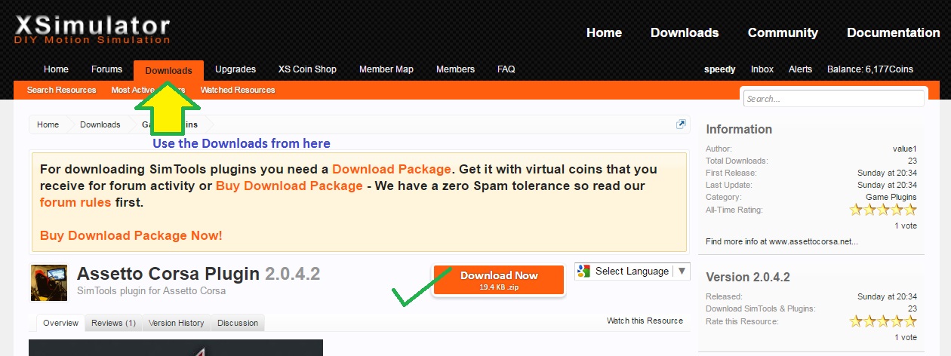Click the Search input field
Screen dimensions: 951x356
pos(833,99)
